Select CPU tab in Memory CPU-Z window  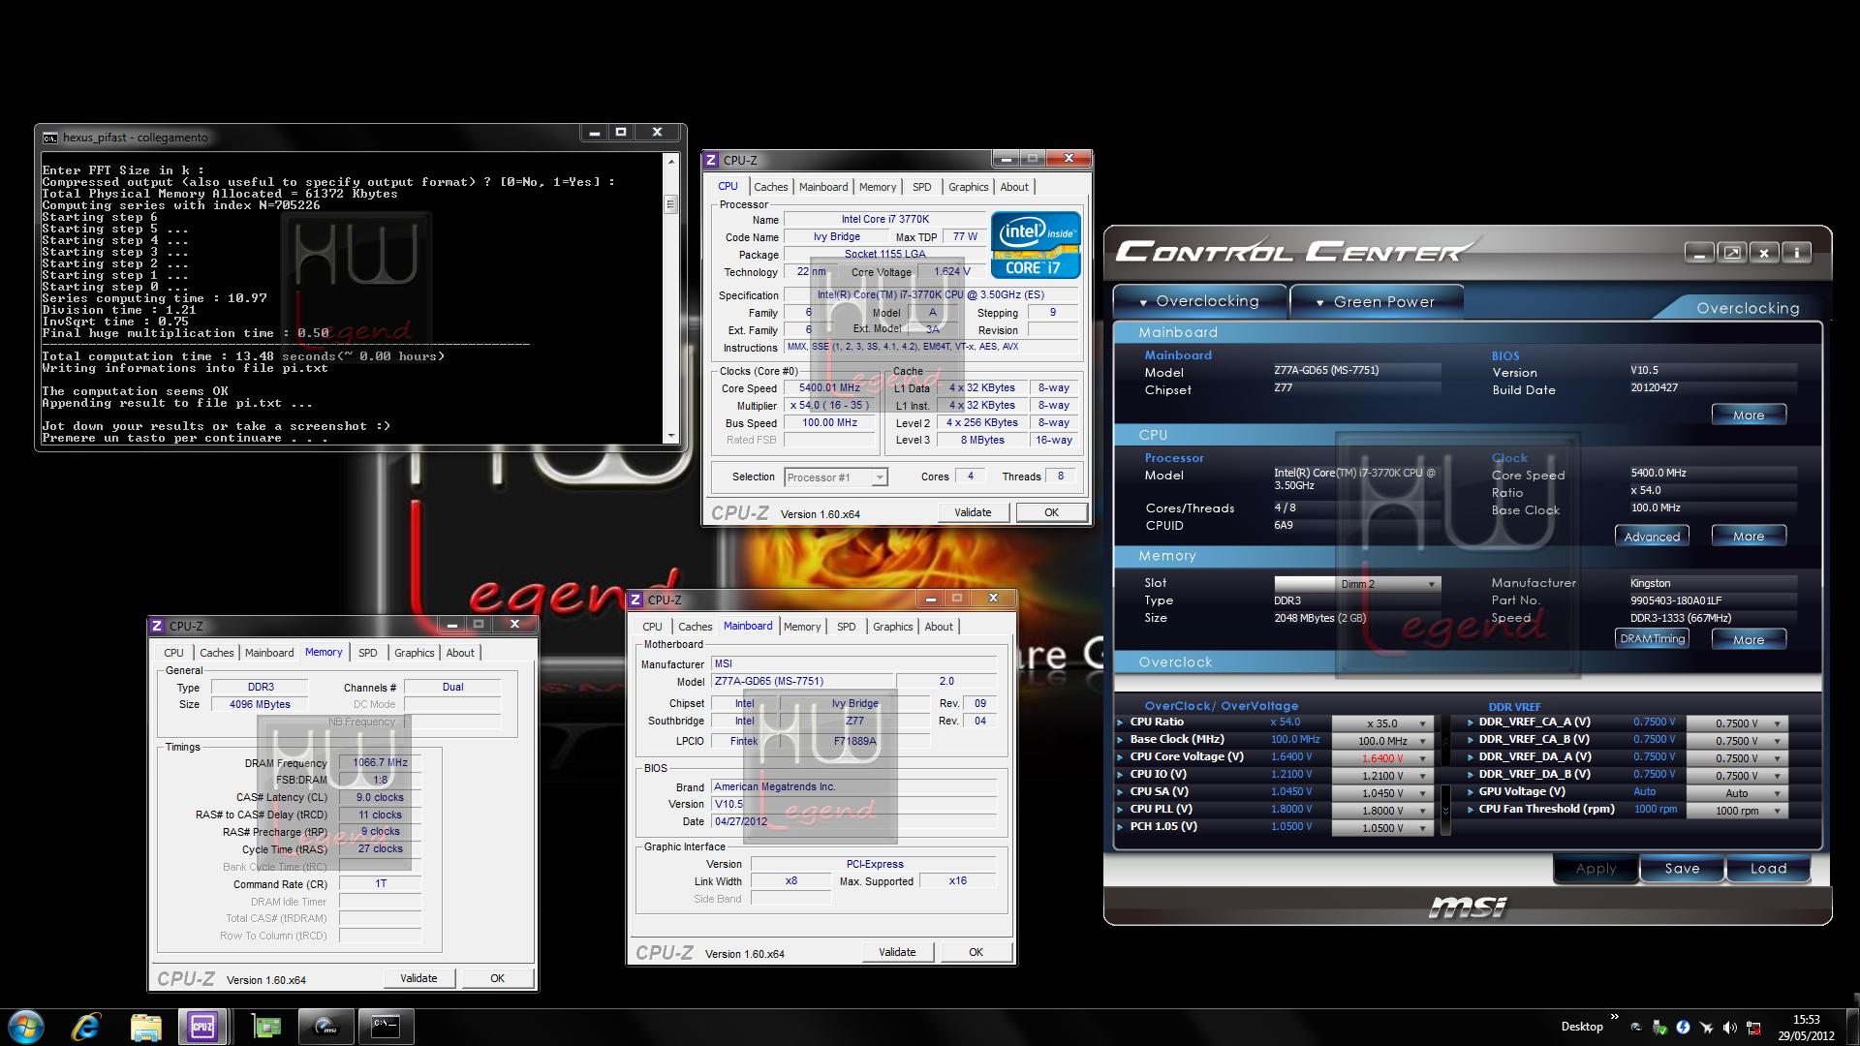(x=174, y=653)
